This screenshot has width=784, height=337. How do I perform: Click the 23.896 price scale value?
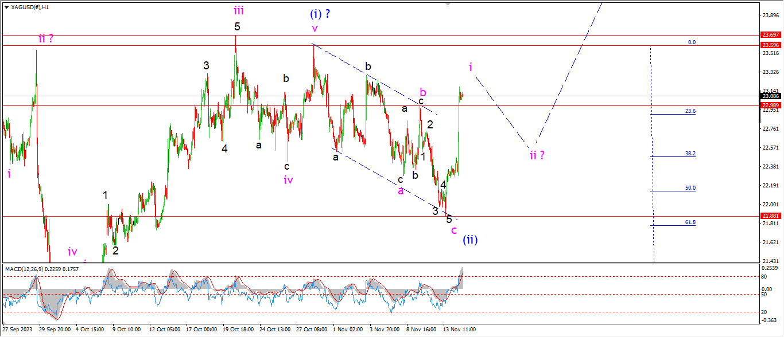click(x=770, y=15)
